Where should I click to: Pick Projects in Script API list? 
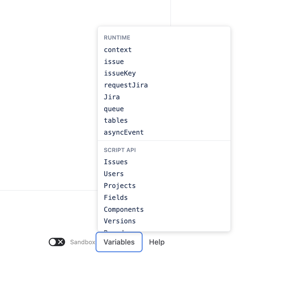[120, 186]
